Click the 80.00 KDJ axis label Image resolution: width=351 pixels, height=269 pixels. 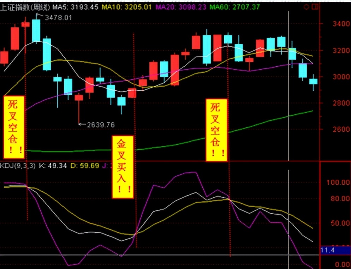click(340, 198)
